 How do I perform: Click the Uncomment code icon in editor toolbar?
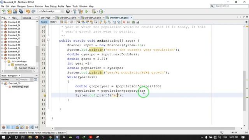click(x=138, y=22)
